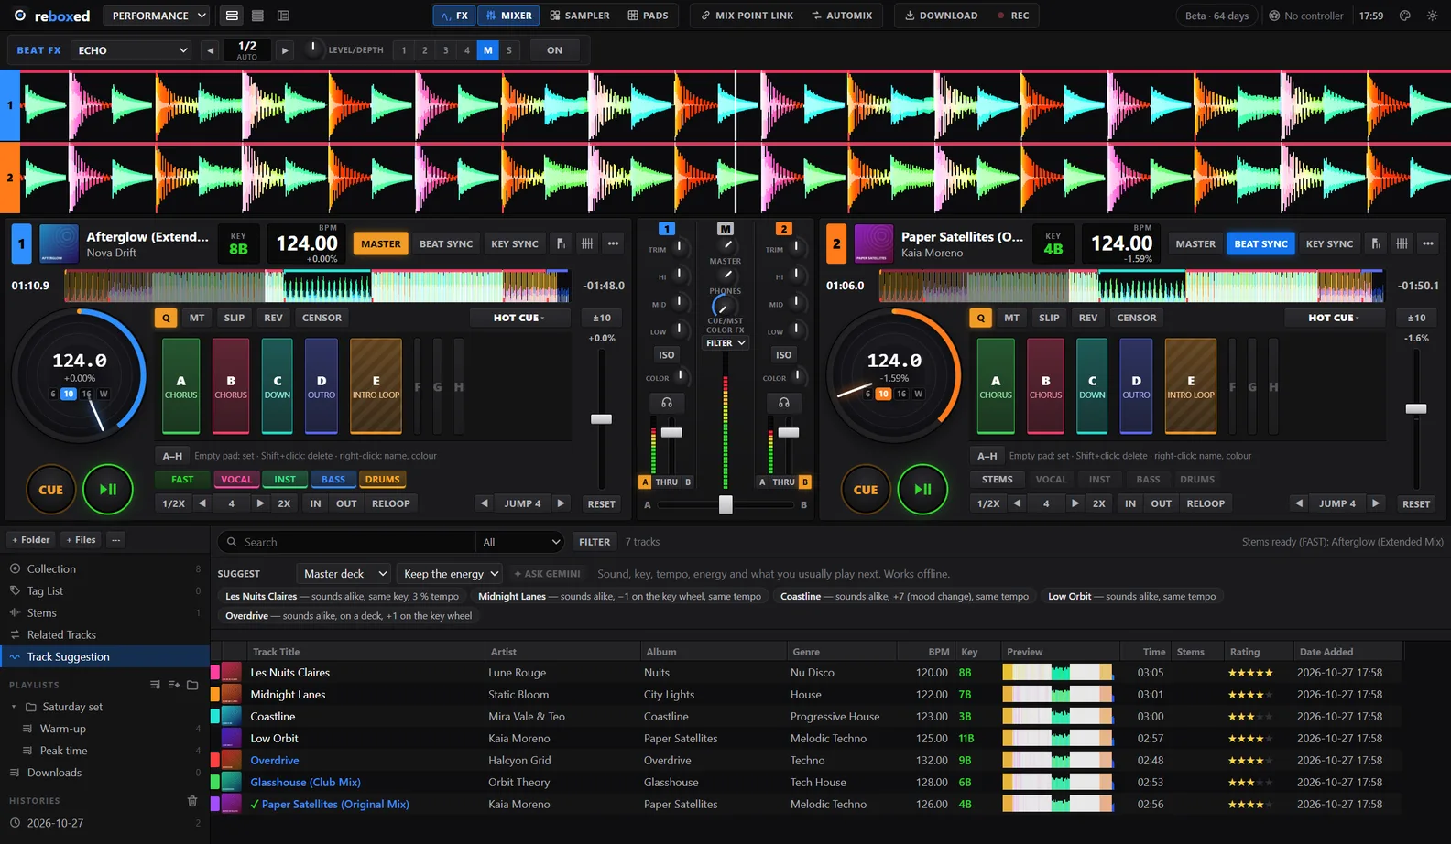Open the Peak time playlist
The width and height of the screenshot is (1451, 844).
pos(104,751)
